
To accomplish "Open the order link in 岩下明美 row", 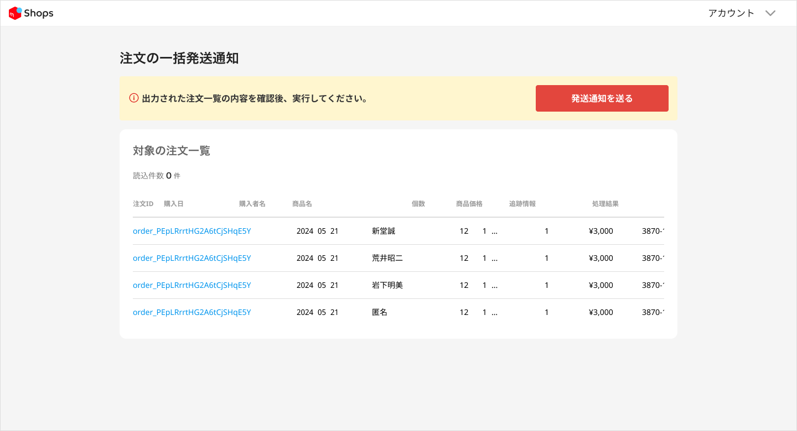I will pyautogui.click(x=192, y=285).
